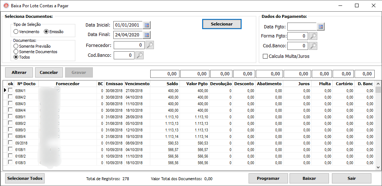Click the Cod.Banco search icon under Fornecedor
The width and height of the screenshot is (382, 186).
tap(139, 55)
